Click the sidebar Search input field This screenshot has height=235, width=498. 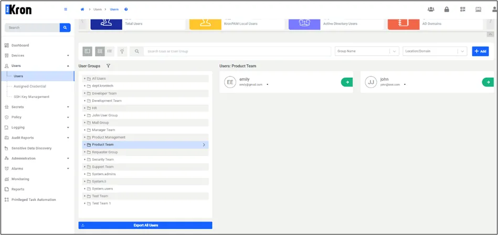click(32, 28)
